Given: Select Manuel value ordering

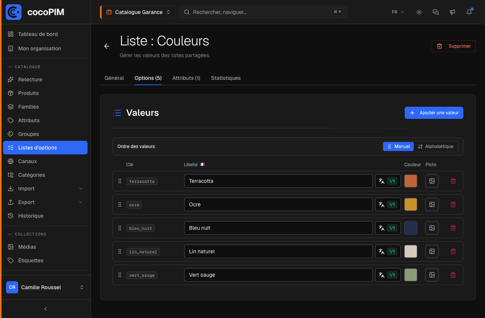Looking at the screenshot, I should [398, 147].
